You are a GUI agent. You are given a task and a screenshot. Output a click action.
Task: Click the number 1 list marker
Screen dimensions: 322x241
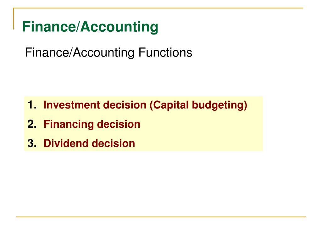point(32,105)
